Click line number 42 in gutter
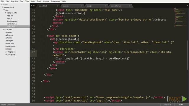This screenshot has width=189, height=106. pyautogui.click(x=33, y=52)
